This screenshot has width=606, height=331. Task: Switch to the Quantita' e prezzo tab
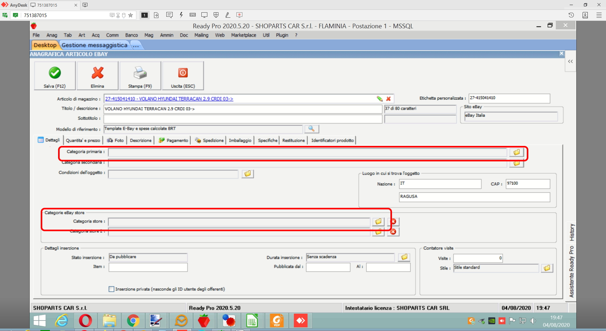pos(83,140)
